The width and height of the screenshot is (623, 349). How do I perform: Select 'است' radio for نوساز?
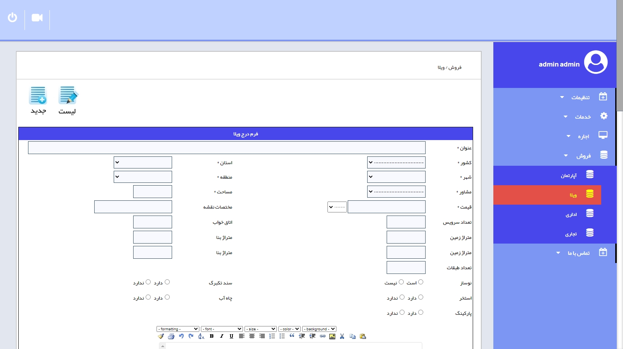coord(421,282)
